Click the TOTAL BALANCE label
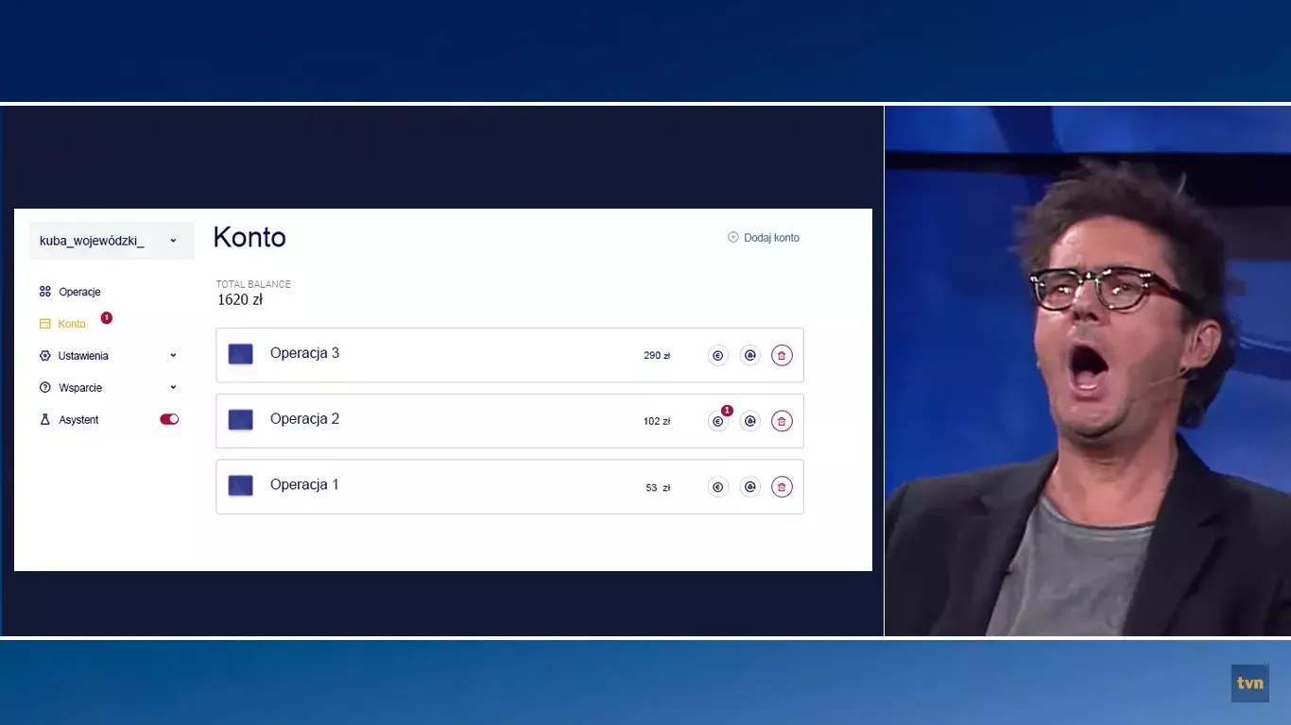This screenshot has height=725, width=1291. [x=253, y=284]
